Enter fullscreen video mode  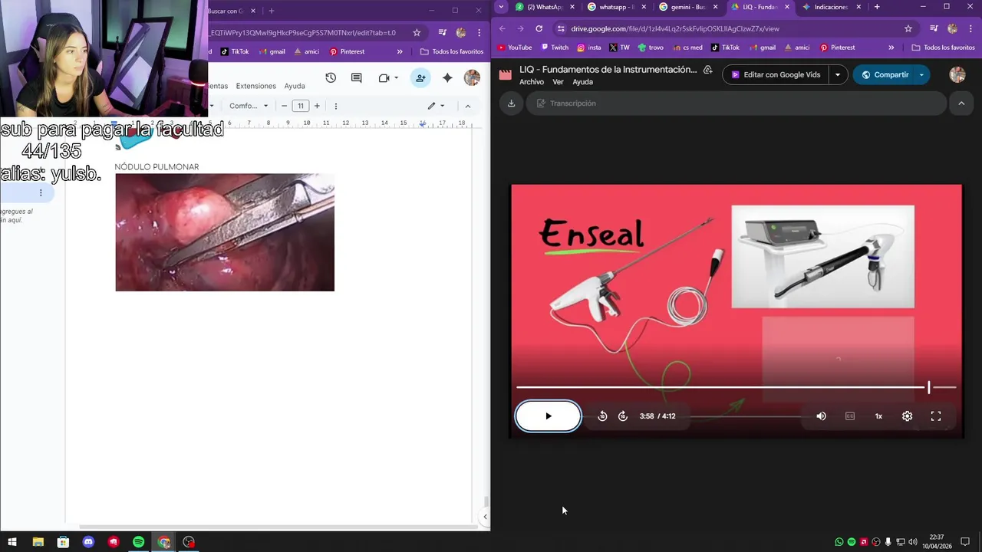[x=936, y=416]
